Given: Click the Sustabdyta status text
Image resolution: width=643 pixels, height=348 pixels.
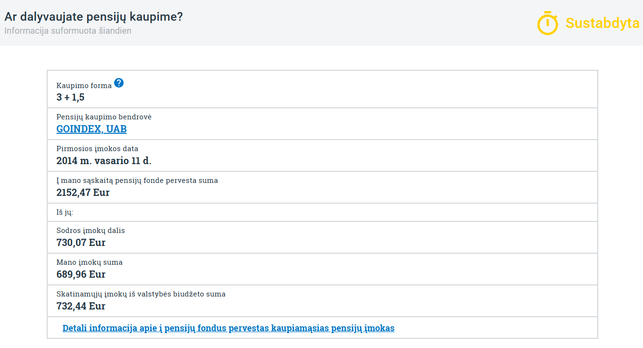Looking at the screenshot, I should [602, 23].
